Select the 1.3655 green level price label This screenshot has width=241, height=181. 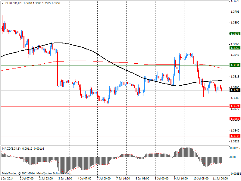pos(235,48)
